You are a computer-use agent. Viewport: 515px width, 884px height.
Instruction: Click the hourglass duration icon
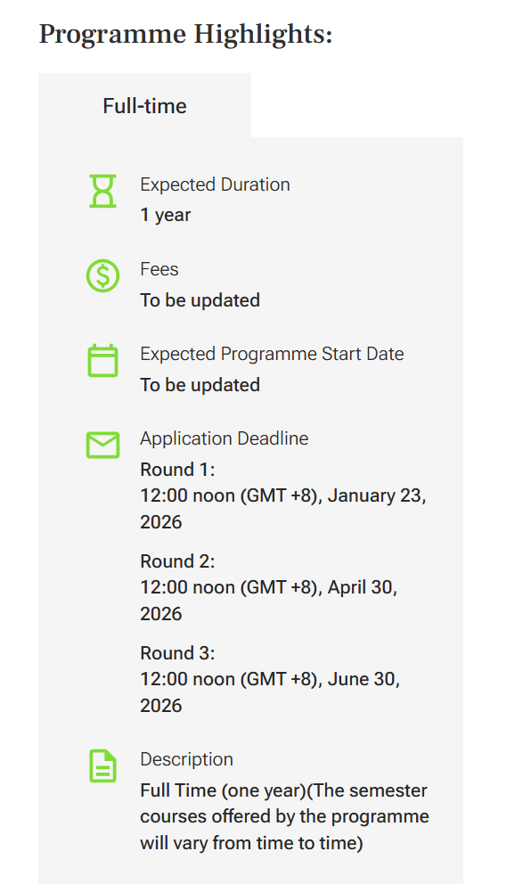click(103, 191)
